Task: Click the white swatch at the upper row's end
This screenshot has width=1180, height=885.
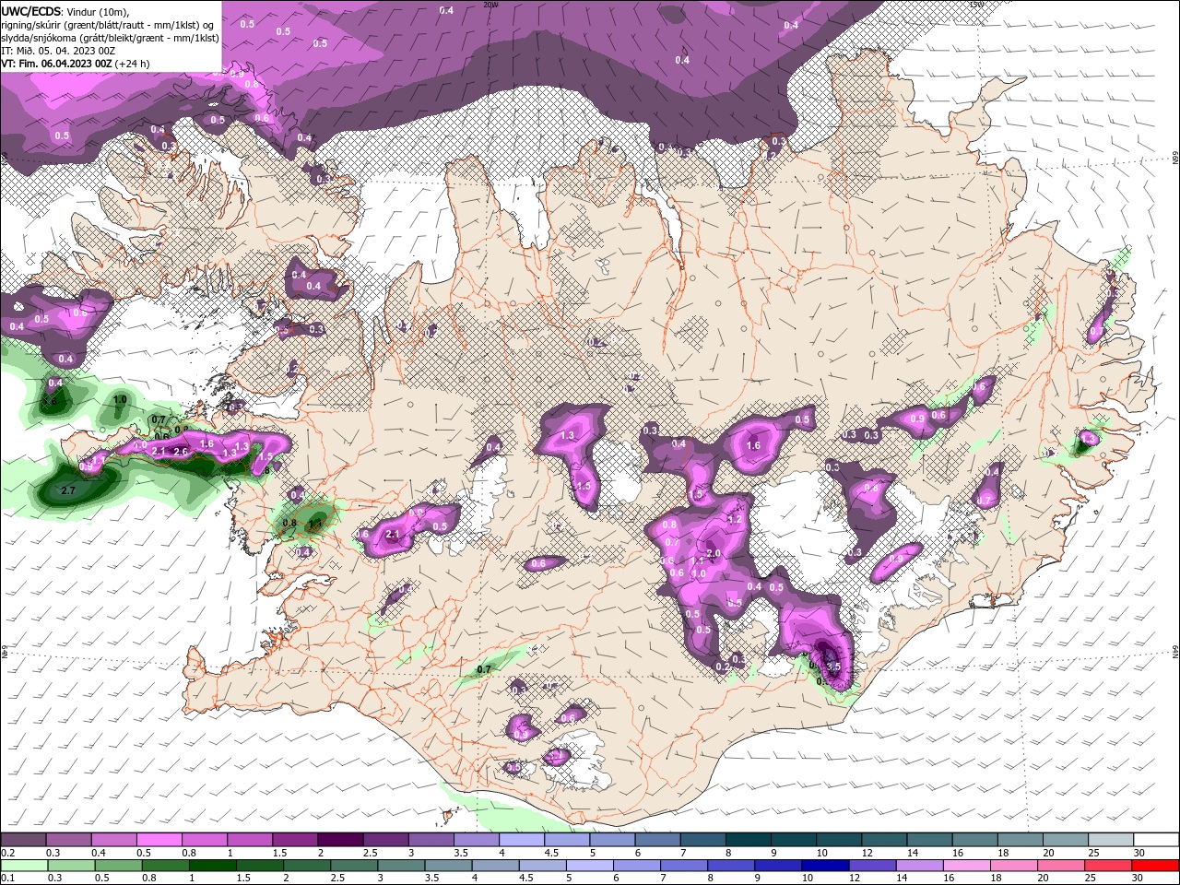Action: [1156, 840]
